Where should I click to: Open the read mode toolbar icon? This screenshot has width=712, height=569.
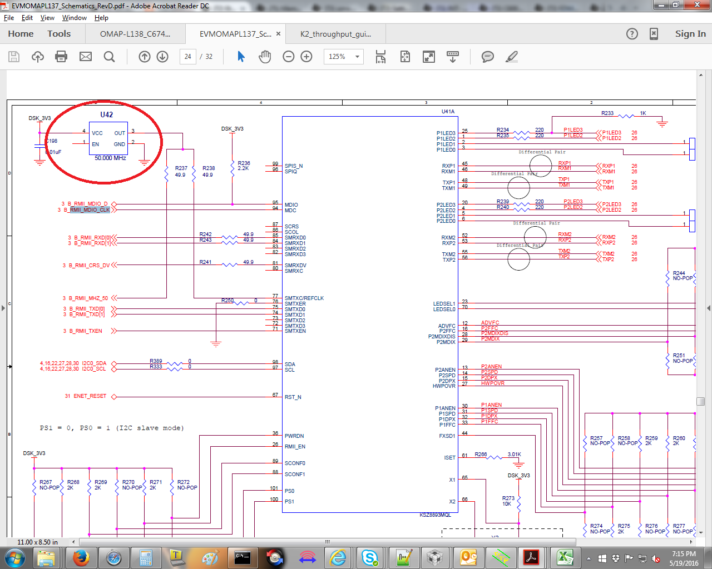click(x=453, y=57)
